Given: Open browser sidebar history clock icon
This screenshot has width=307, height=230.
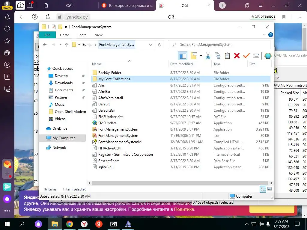Looking at the screenshot, I should (7, 29).
